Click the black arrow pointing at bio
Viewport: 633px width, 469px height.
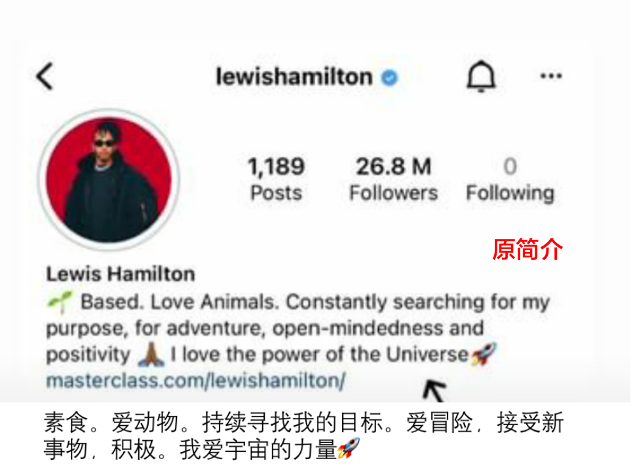(x=435, y=390)
